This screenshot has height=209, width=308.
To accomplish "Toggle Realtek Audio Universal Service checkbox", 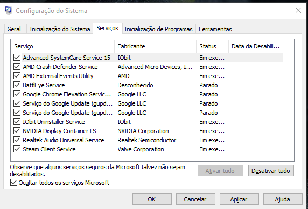I will tap(17, 140).
